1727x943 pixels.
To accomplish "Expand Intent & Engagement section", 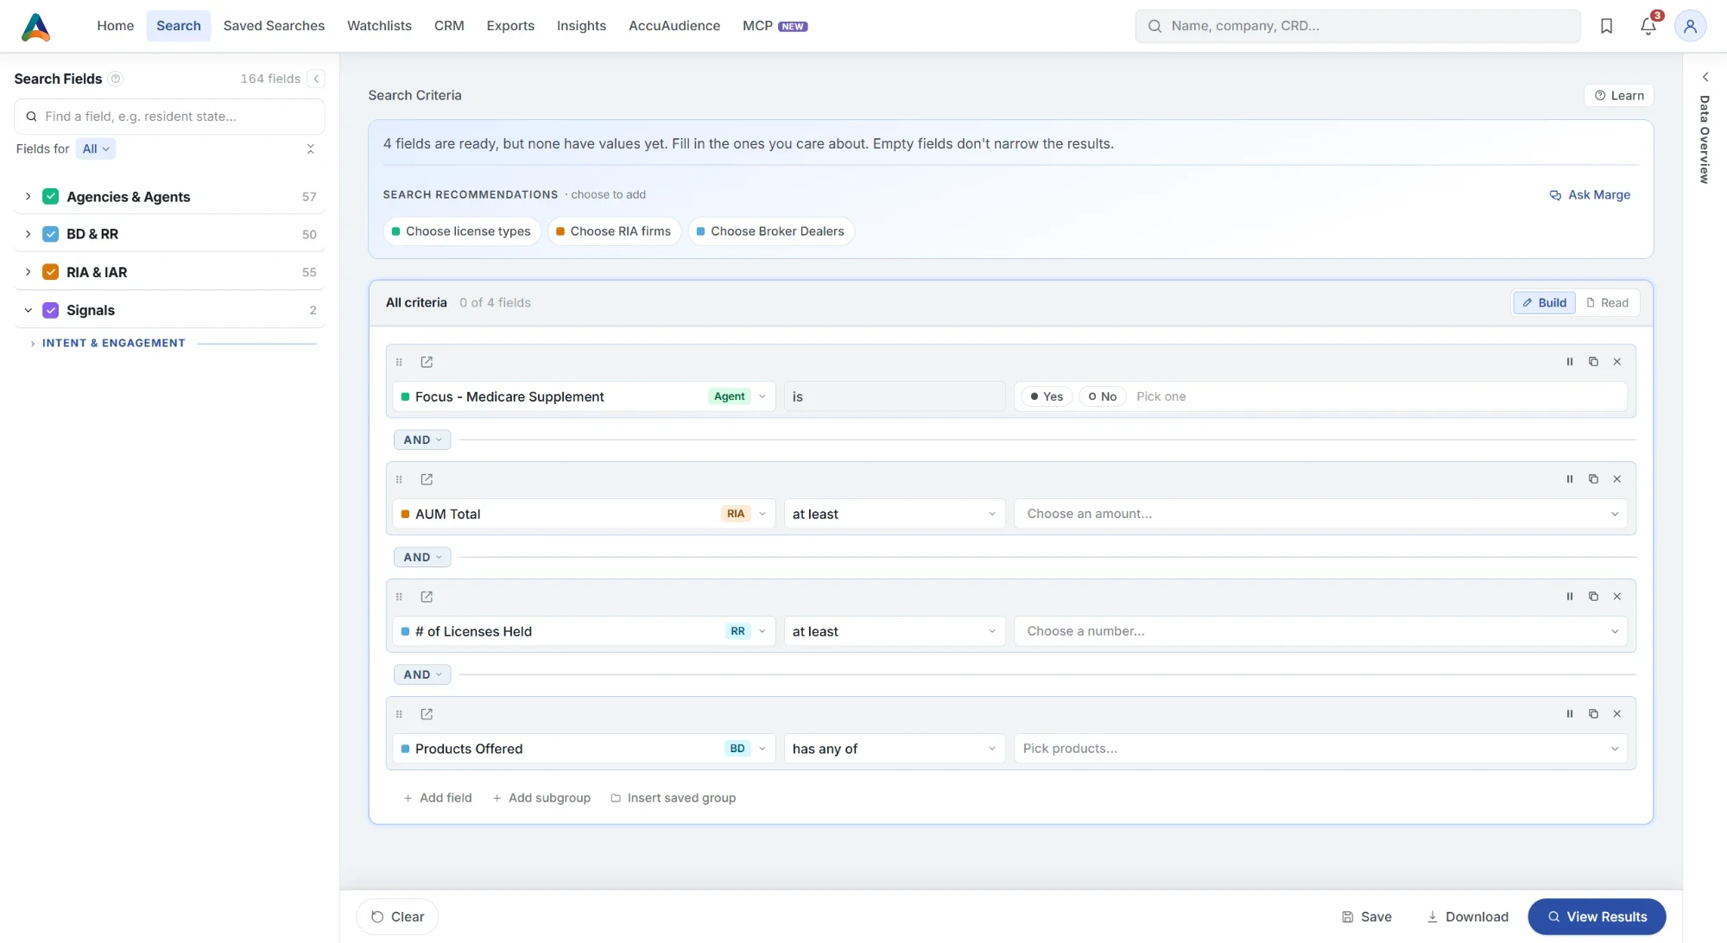I will (x=33, y=344).
